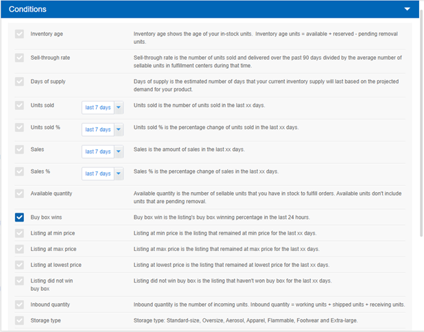Check the Inbound quantity checkbox
Screen dimensions: 424x332
coord(19,305)
